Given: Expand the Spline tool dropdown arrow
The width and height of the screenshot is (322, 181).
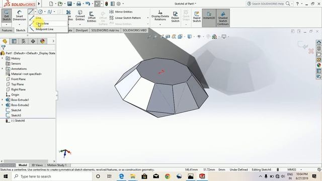Looking at the screenshot, I should point(54,12).
